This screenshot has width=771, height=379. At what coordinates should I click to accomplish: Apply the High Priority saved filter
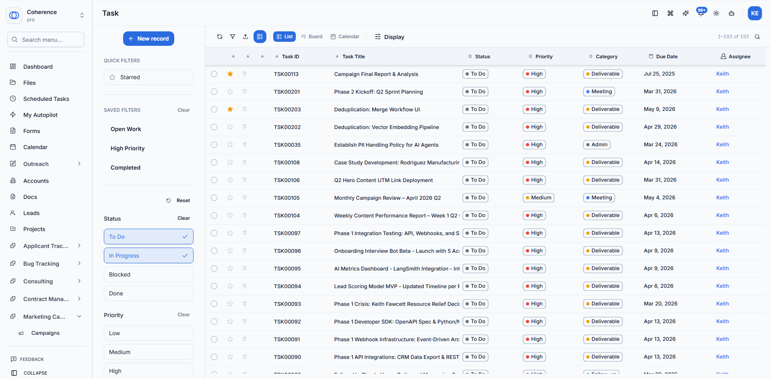(x=128, y=148)
